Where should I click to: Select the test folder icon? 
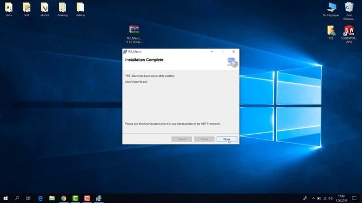pyautogui.click(x=27, y=10)
